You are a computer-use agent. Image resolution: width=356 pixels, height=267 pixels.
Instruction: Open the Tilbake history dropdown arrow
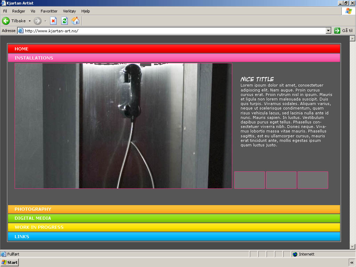pyautogui.click(x=30, y=21)
